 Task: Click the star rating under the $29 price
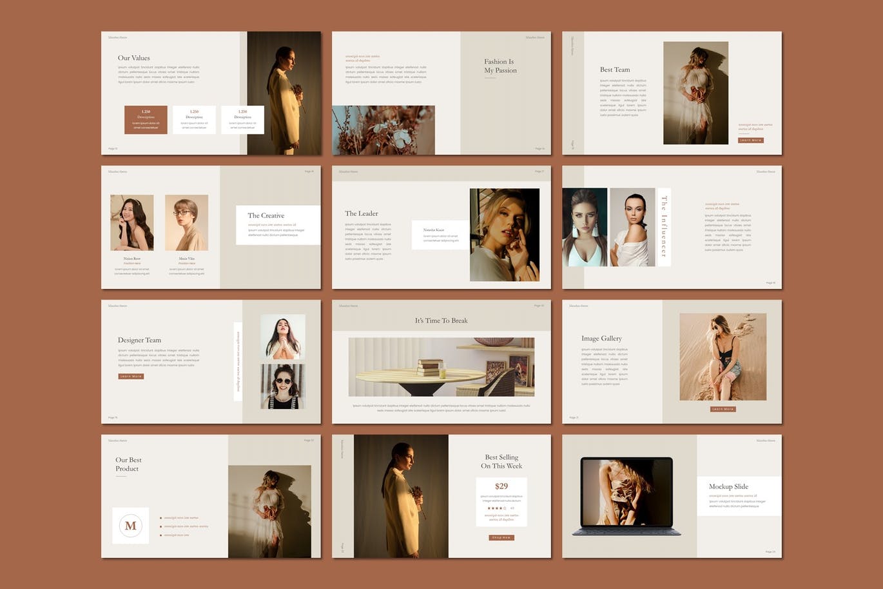496,508
